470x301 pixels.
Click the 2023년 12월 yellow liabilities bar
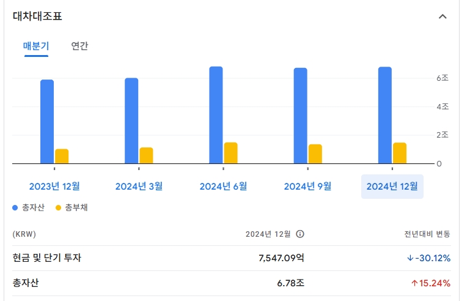[x=62, y=156]
